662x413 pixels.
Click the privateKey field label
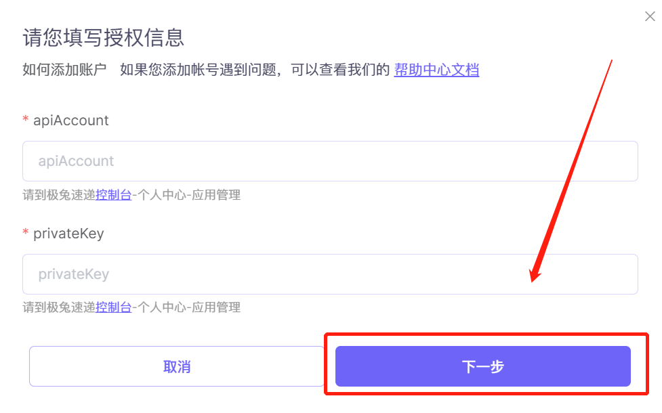click(x=68, y=234)
